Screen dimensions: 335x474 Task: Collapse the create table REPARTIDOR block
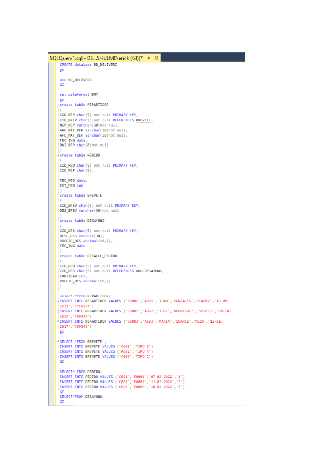pos(58,105)
